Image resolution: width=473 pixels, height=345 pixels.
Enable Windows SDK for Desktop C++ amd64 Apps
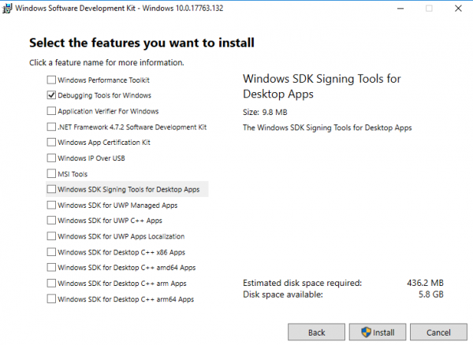coord(52,268)
